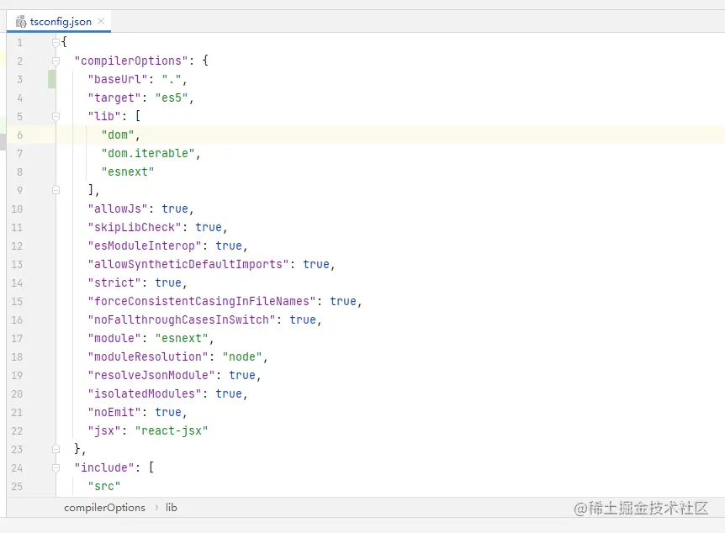Click the "compilerOptions" key on line 2

(x=131, y=61)
